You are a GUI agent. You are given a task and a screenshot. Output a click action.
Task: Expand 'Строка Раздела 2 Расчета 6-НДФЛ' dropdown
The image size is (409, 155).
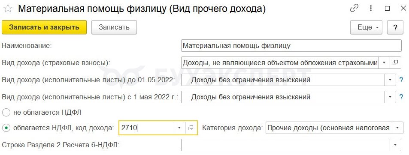(x=395, y=145)
